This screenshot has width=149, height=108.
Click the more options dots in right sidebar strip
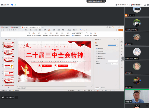coord(122,67)
